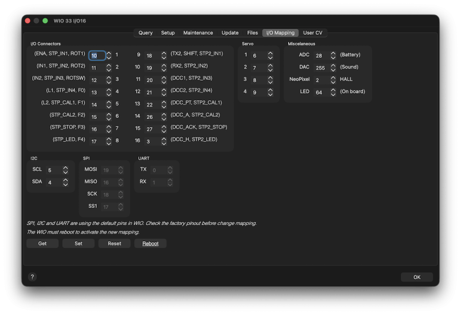Image resolution: width=461 pixels, height=315 pixels.
Task: Click stepper arrows for connector 1 pin
Action: (109, 55)
